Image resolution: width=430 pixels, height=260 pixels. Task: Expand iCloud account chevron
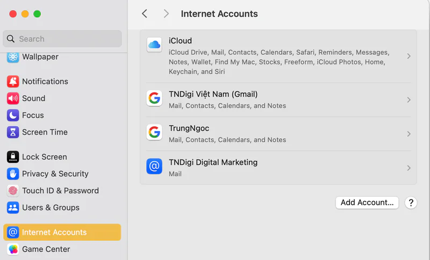[x=408, y=56]
